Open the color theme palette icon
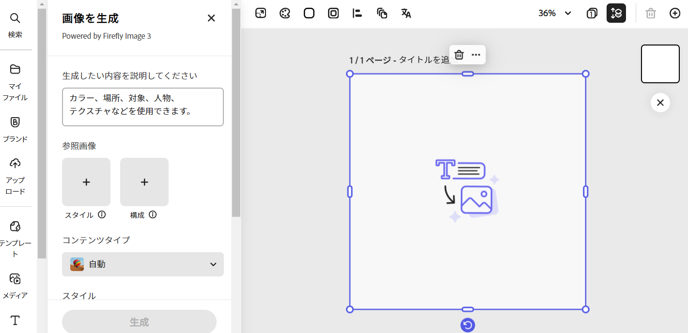This screenshot has height=333, width=688. [x=285, y=13]
